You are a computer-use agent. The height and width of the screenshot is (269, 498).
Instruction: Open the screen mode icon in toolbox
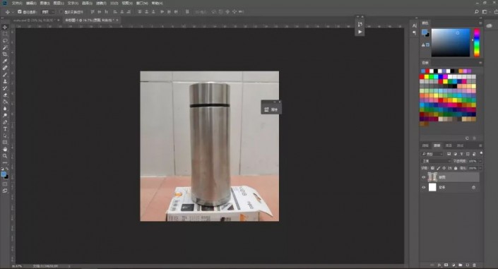pyautogui.click(x=5, y=191)
